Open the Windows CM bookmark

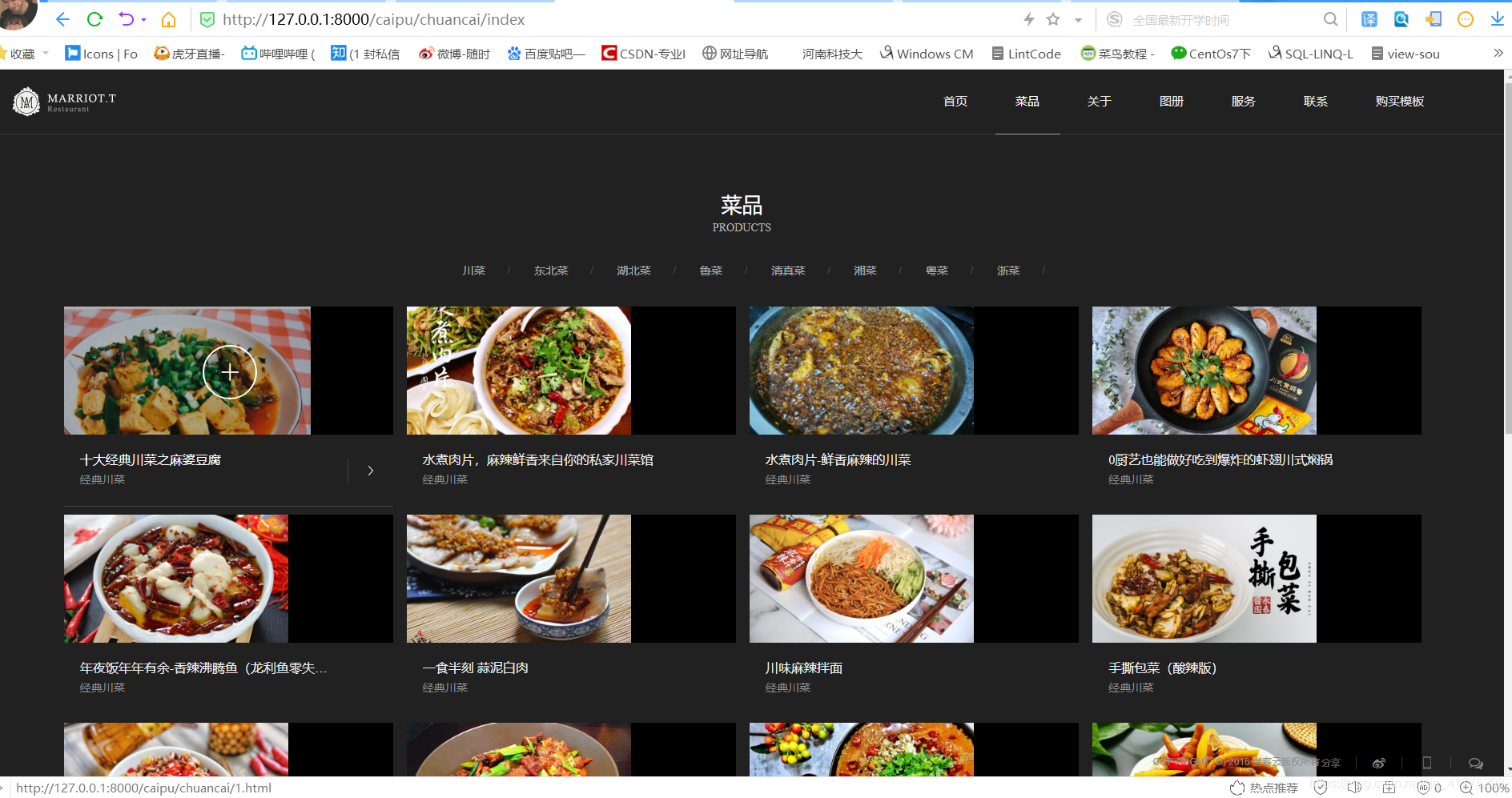coord(927,54)
